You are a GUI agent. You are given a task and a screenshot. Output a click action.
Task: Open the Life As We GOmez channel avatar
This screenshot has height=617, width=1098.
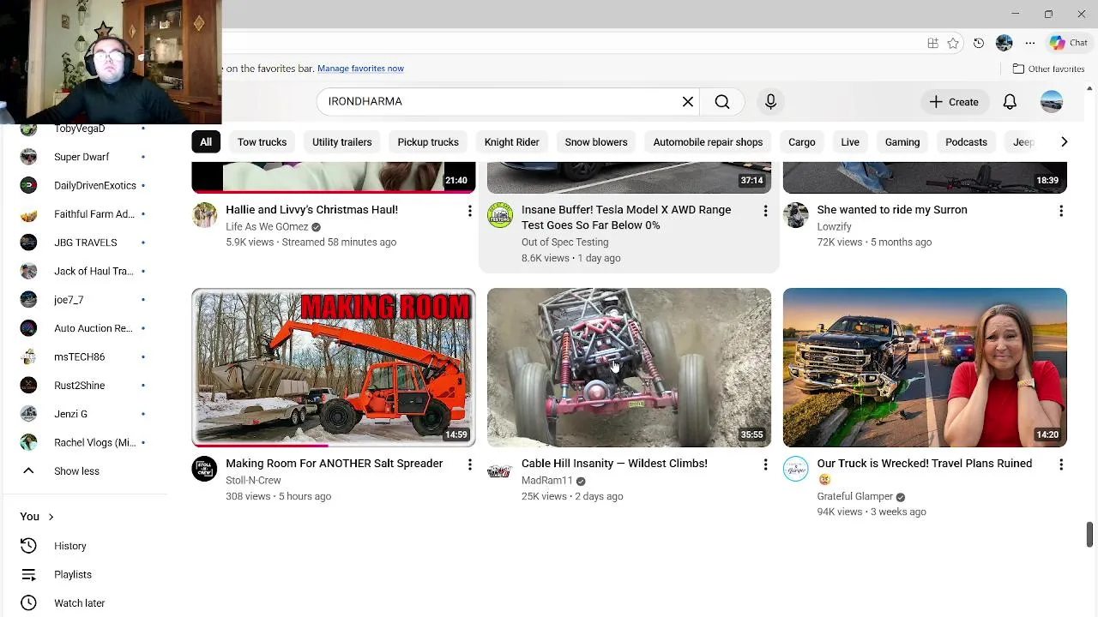204,215
